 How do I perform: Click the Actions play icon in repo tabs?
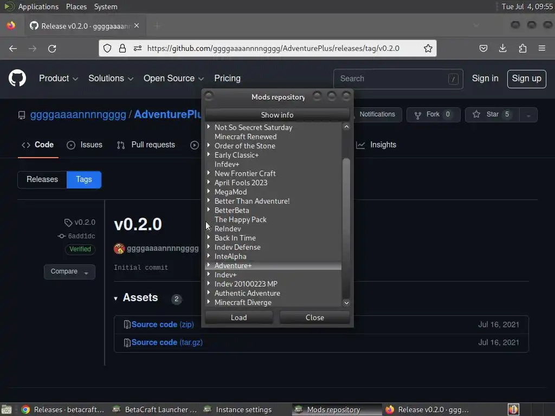[195, 145]
